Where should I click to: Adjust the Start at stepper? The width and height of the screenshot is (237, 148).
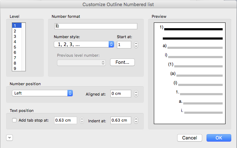click(x=136, y=45)
